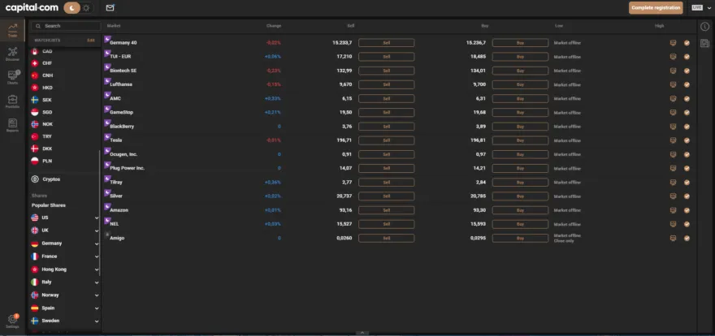Open chart icon for Tesla row
The width and height of the screenshot is (715, 336).
pos(673,140)
